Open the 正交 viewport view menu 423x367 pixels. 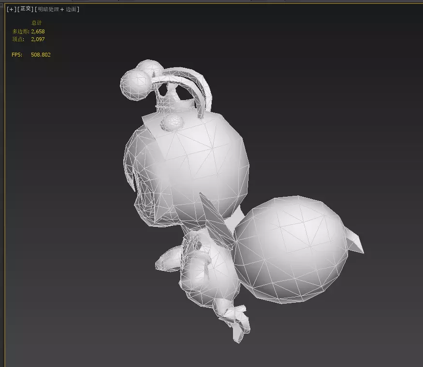click(x=25, y=9)
